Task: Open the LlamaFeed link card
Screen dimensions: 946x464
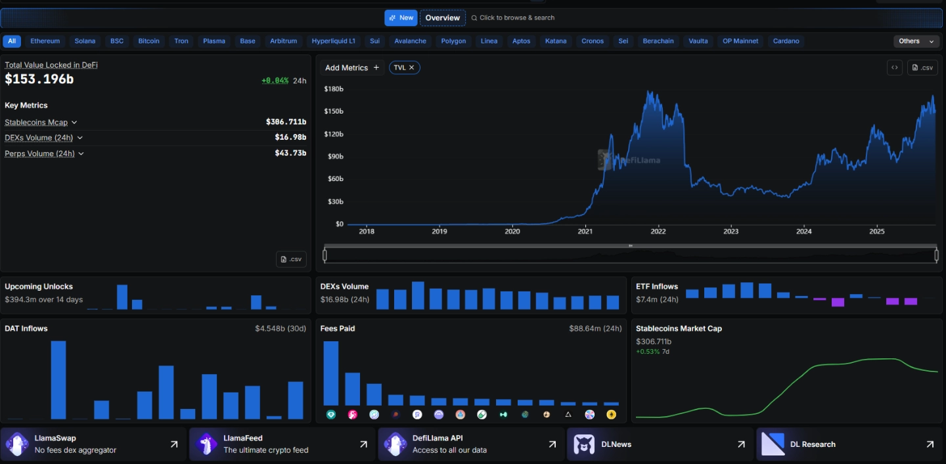Action: click(x=282, y=444)
